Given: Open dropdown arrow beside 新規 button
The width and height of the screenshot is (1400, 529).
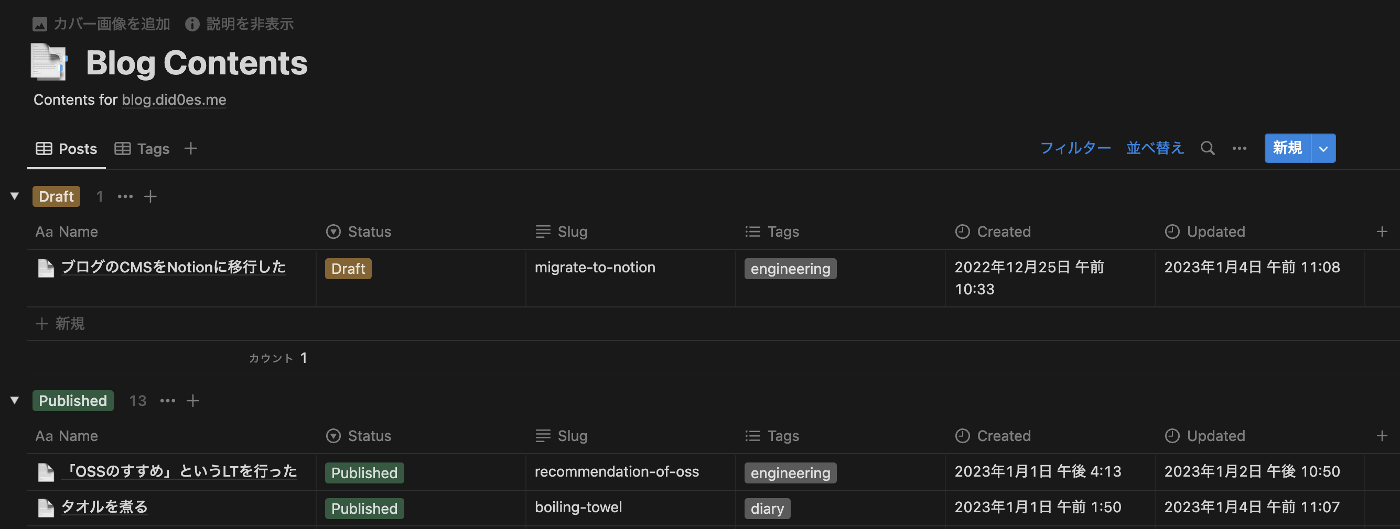Looking at the screenshot, I should (x=1323, y=148).
